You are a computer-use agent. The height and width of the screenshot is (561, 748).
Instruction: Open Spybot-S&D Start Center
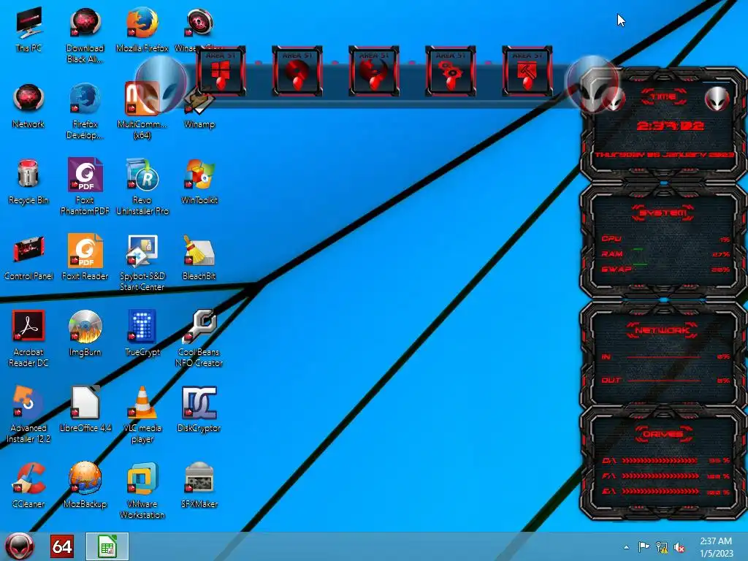tap(142, 262)
